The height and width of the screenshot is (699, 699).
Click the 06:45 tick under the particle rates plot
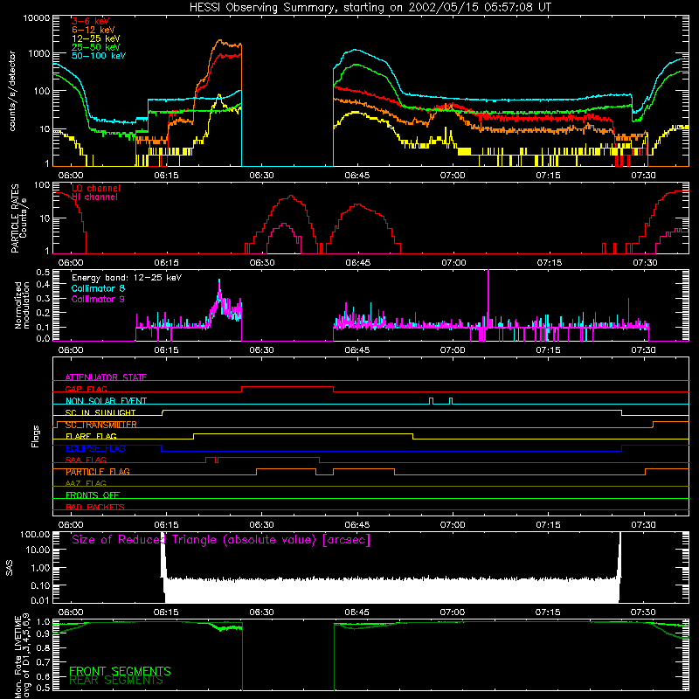tap(357, 263)
